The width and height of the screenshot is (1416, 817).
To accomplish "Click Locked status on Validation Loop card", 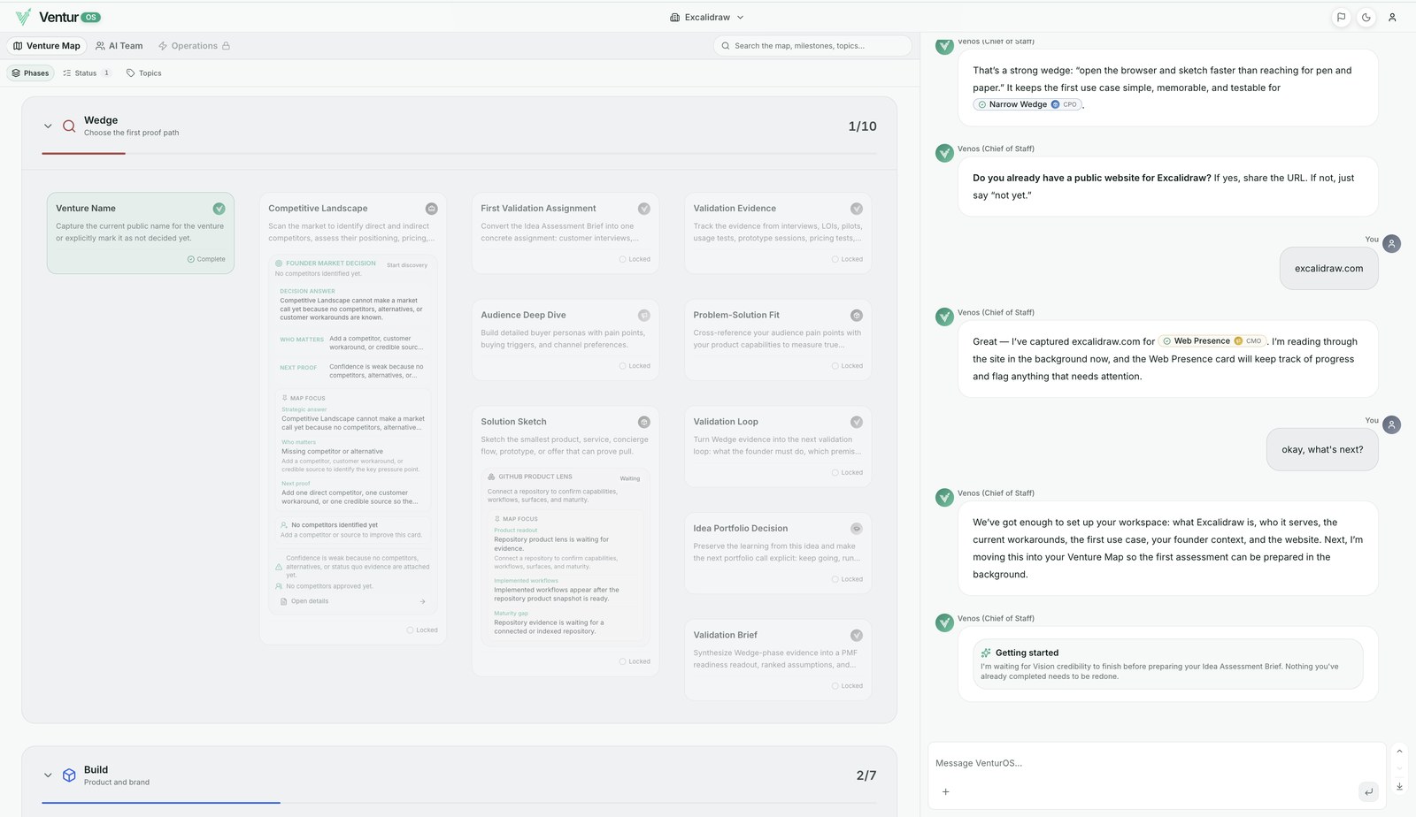I will click(847, 473).
